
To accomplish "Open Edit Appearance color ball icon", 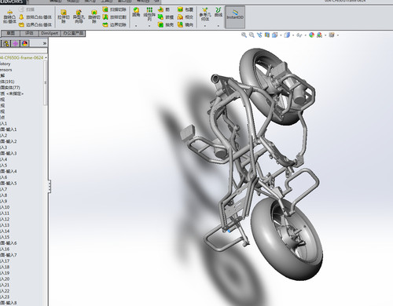I will (311, 35).
